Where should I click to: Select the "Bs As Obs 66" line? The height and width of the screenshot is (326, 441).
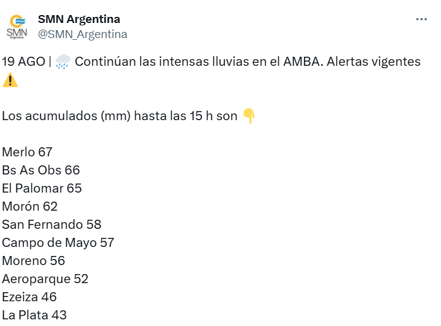[41, 170]
